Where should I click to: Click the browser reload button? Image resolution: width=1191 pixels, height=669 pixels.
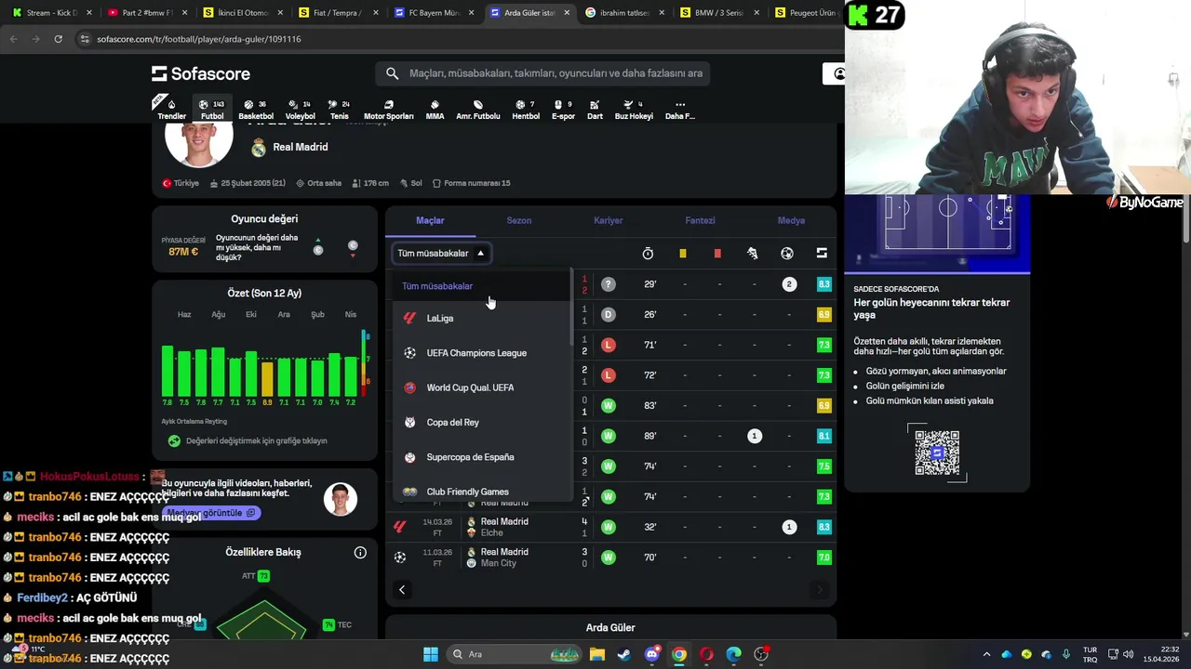[x=58, y=39]
